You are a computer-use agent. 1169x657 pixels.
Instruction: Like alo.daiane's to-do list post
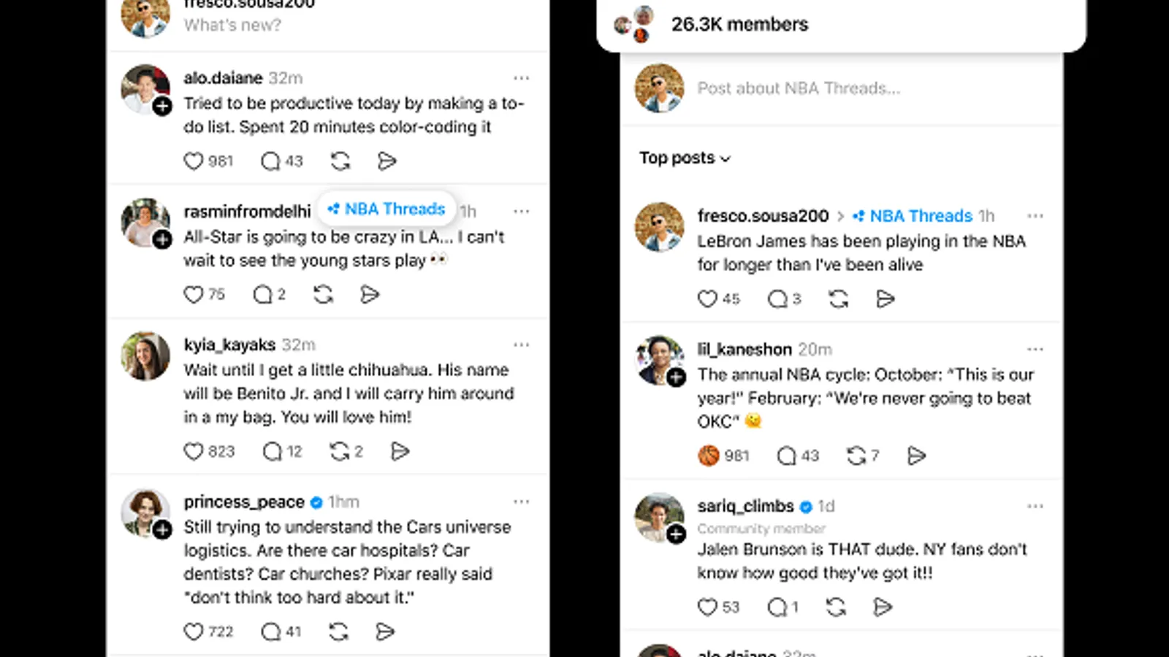(194, 161)
